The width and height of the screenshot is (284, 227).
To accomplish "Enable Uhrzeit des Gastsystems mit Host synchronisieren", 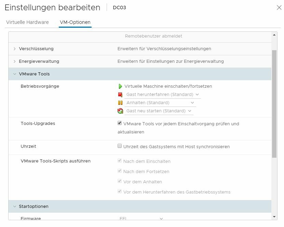I will pos(119,146).
